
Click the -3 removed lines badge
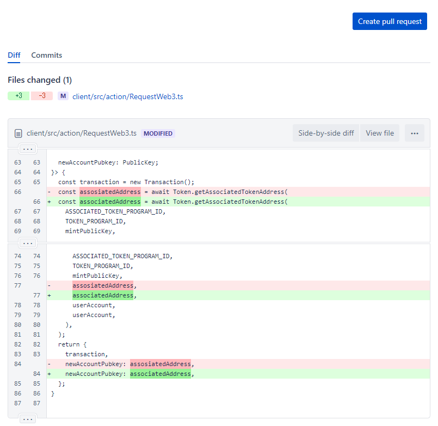point(42,96)
